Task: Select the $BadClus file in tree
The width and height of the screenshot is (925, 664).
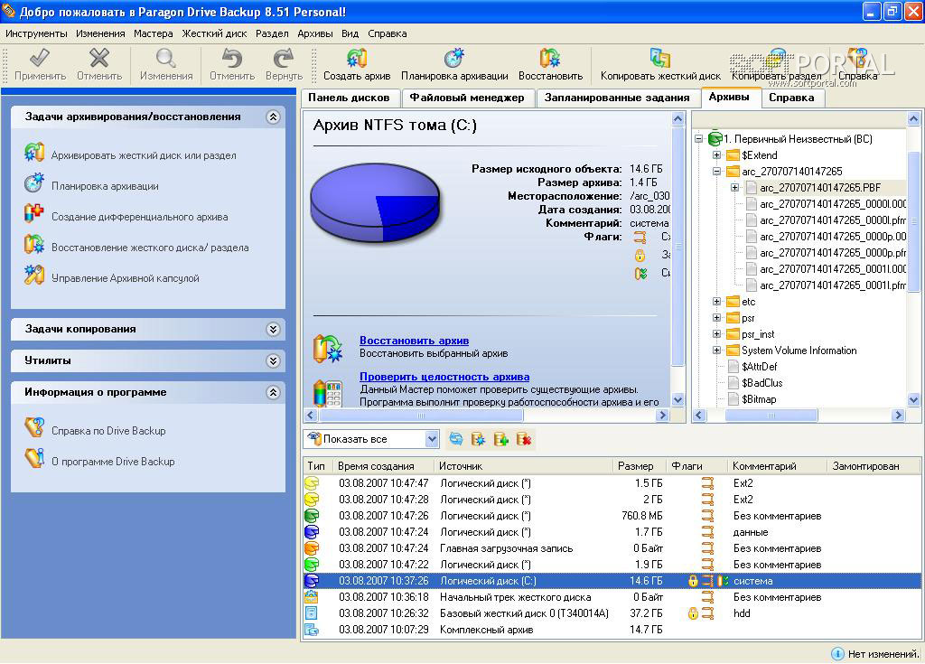Action: (761, 383)
